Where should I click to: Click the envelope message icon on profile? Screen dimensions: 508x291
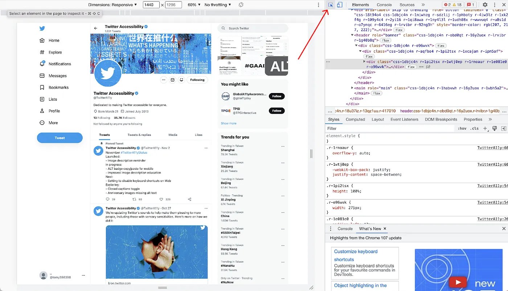pos(173,80)
